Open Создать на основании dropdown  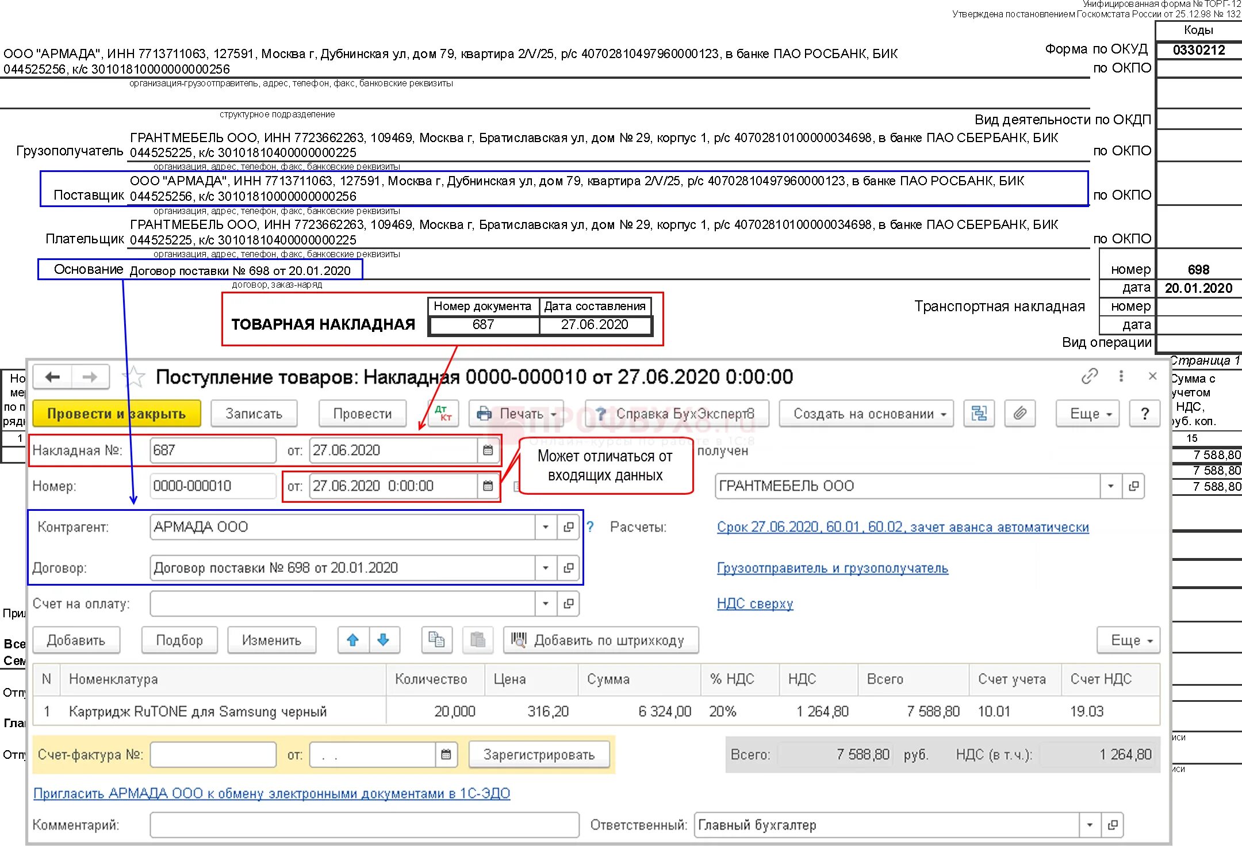click(866, 413)
